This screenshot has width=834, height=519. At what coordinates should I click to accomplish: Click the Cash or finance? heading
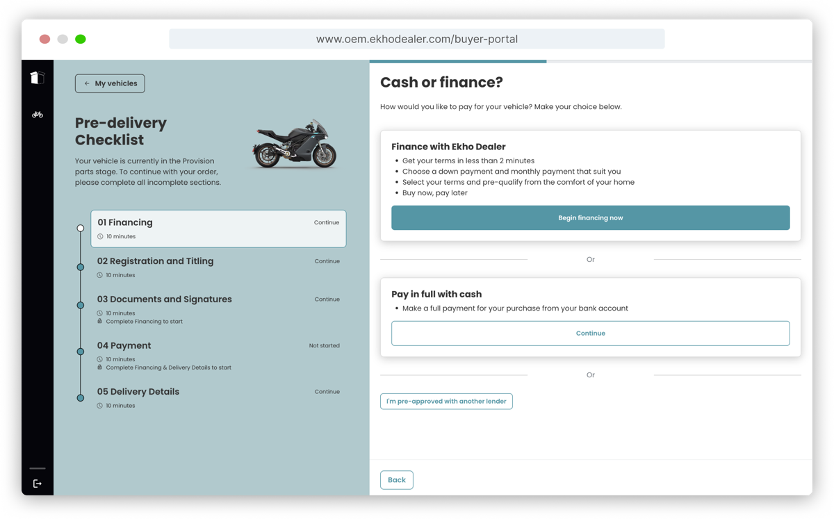(x=441, y=83)
